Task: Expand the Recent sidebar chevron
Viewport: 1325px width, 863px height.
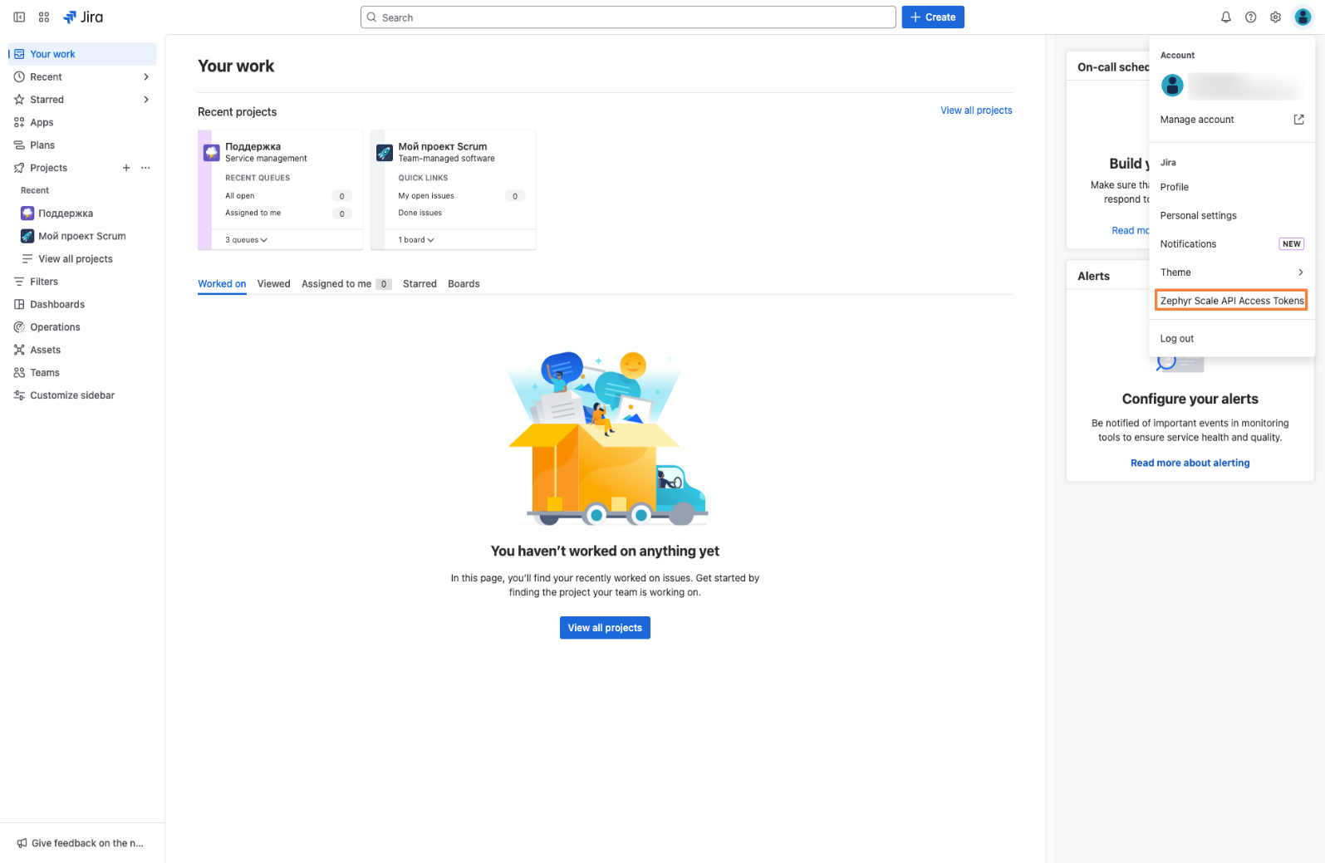Action: point(146,76)
